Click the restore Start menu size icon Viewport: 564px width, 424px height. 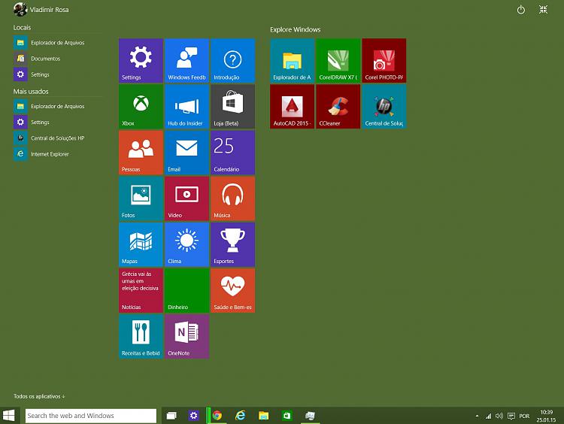543,10
